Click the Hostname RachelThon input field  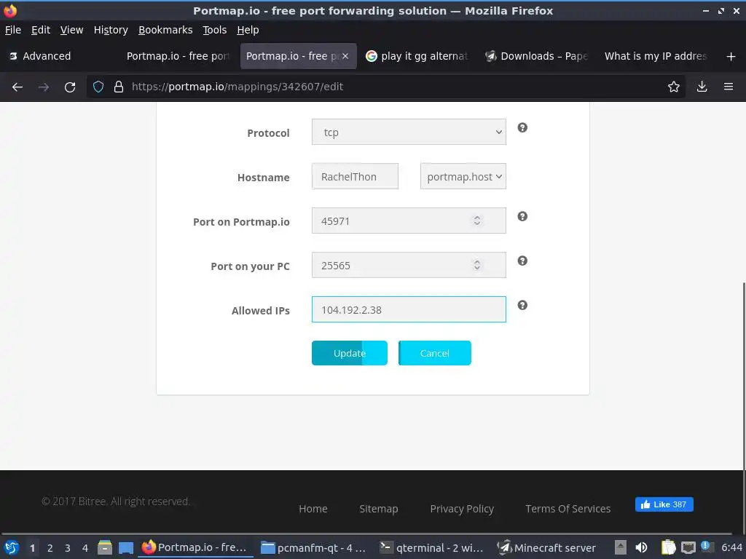point(355,176)
